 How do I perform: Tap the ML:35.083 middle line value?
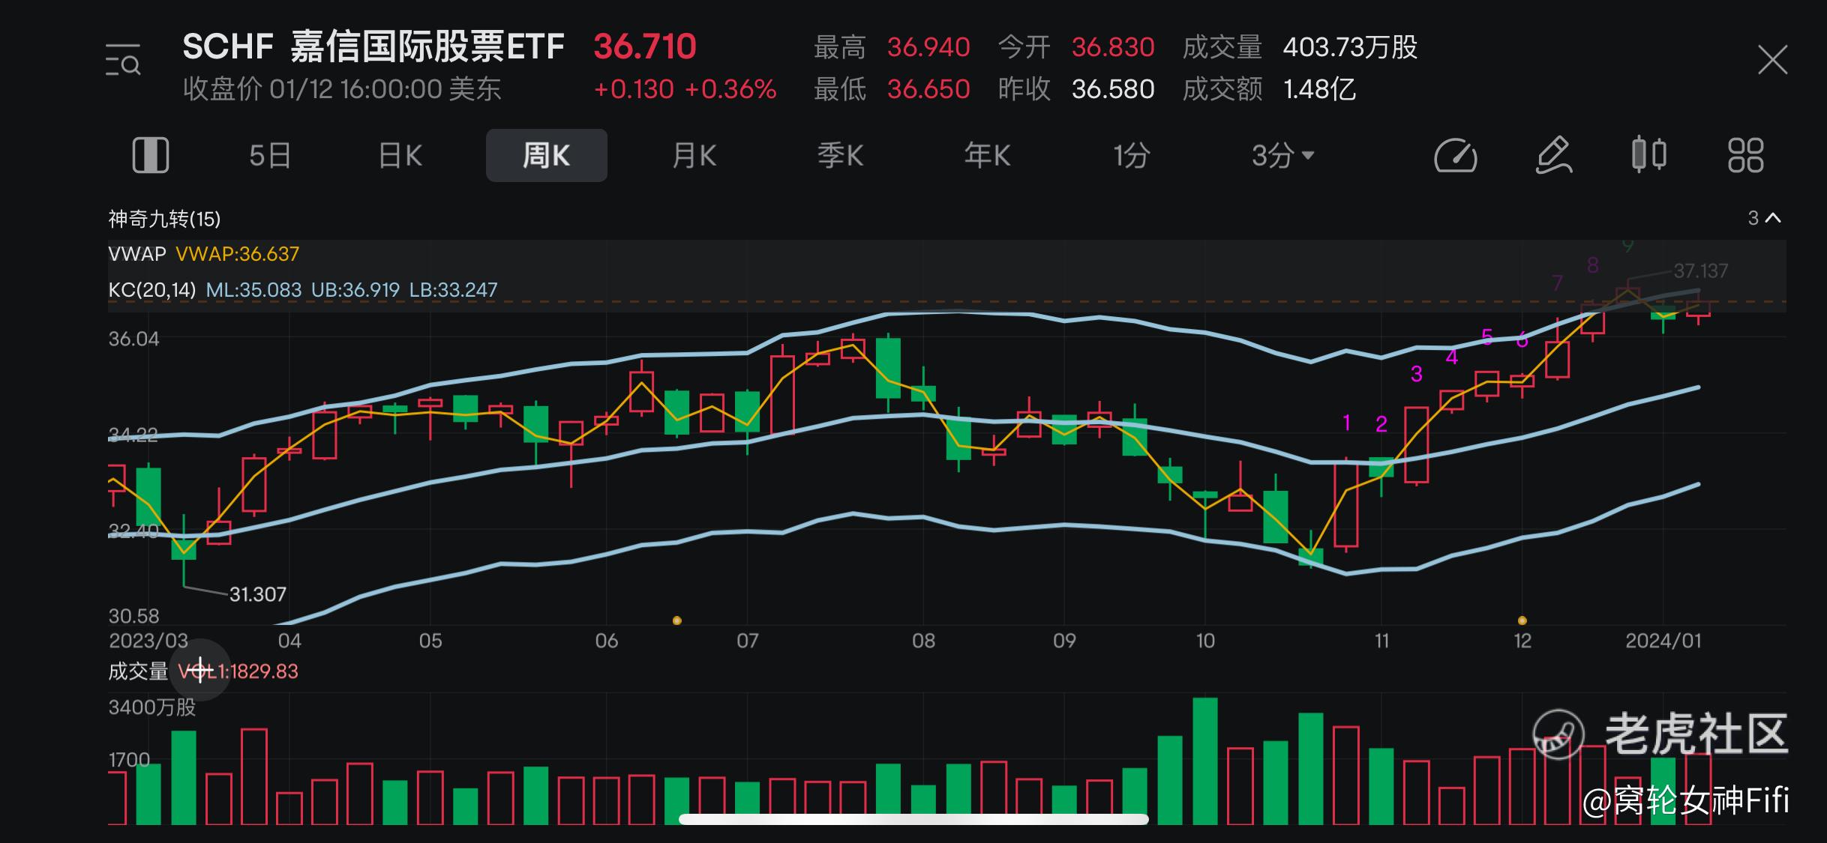point(253,290)
